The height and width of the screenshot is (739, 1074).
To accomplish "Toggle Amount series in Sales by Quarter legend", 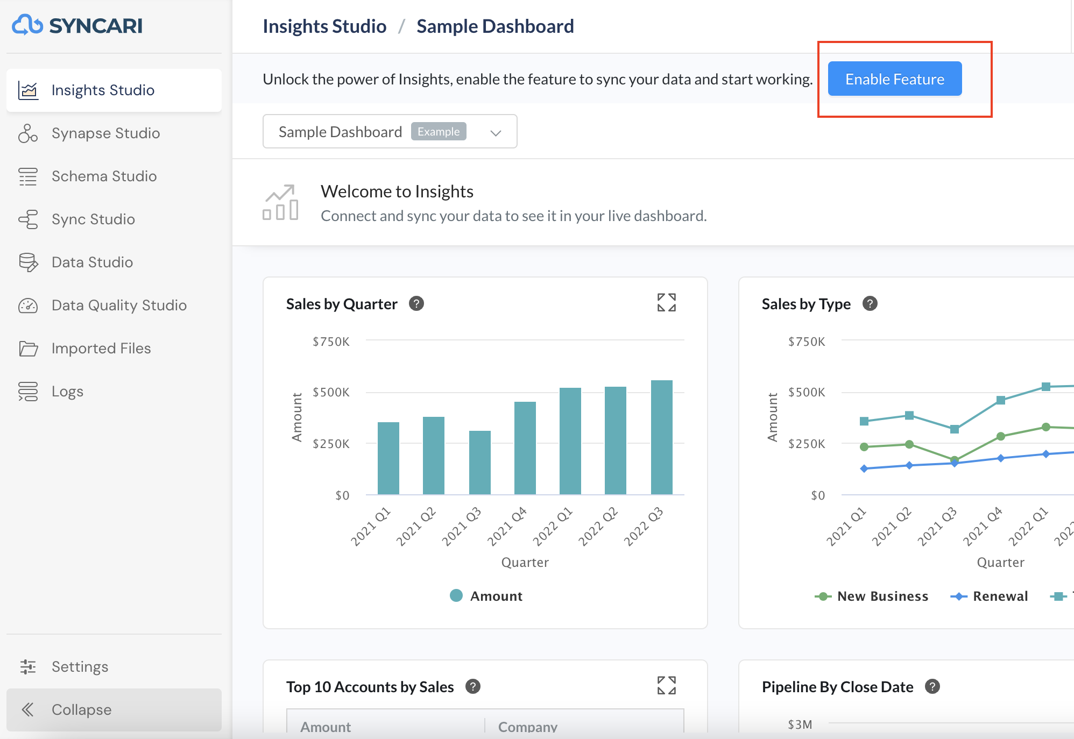I will (x=486, y=596).
